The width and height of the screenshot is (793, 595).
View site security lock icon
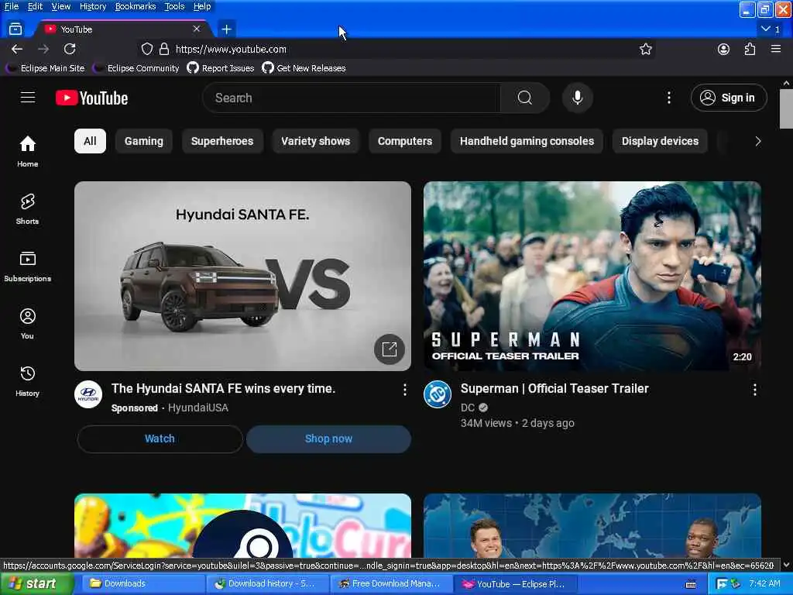(164, 49)
